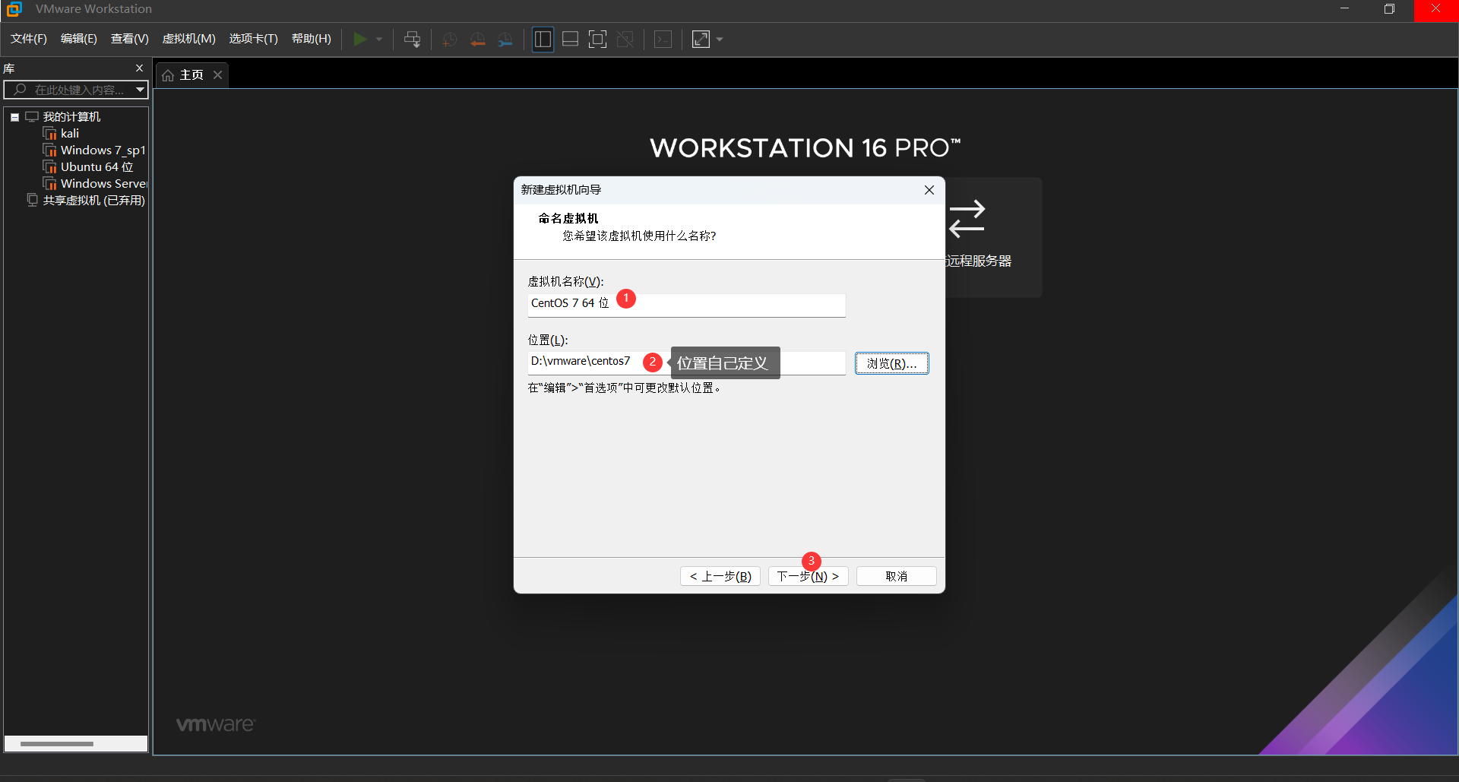Click the 位置 path input field
Screen dimensions: 1459x782
[x=686, y=363]
